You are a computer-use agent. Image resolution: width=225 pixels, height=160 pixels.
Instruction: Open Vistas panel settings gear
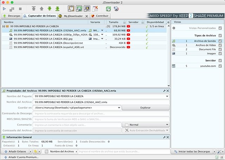(174, 28)
